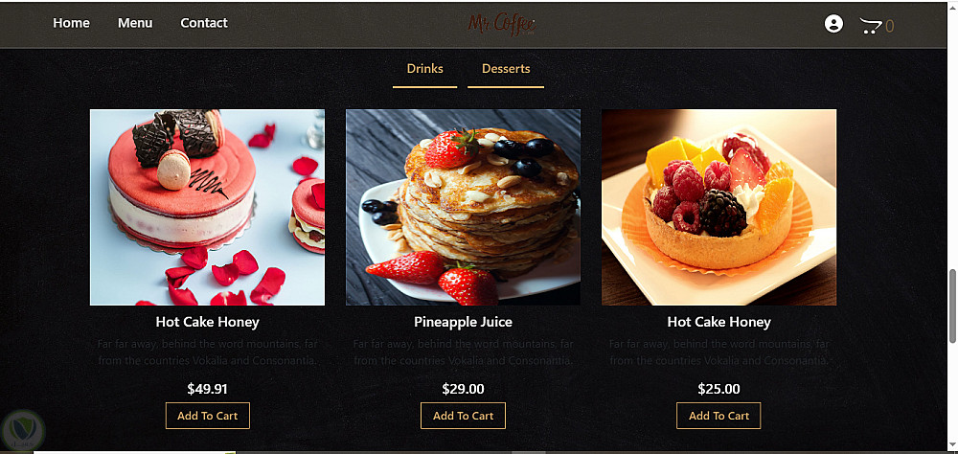Image resolution: width=958 pixels, height=454 pixels.
Task: Open the red macaron cake image
Action: [207, 207]
